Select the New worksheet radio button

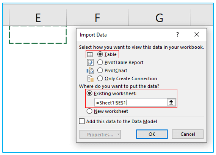point(89,111)
